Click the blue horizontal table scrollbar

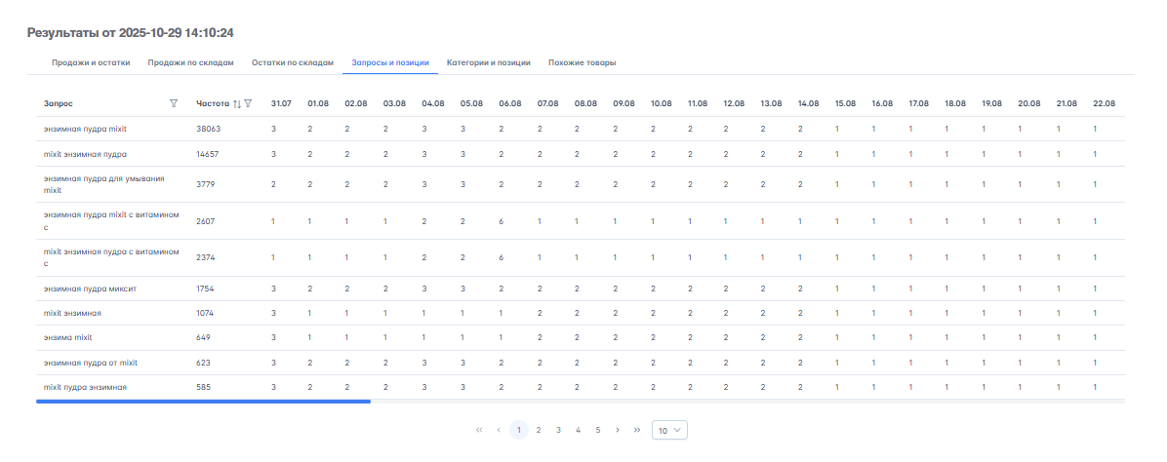[x=203, y=401]
